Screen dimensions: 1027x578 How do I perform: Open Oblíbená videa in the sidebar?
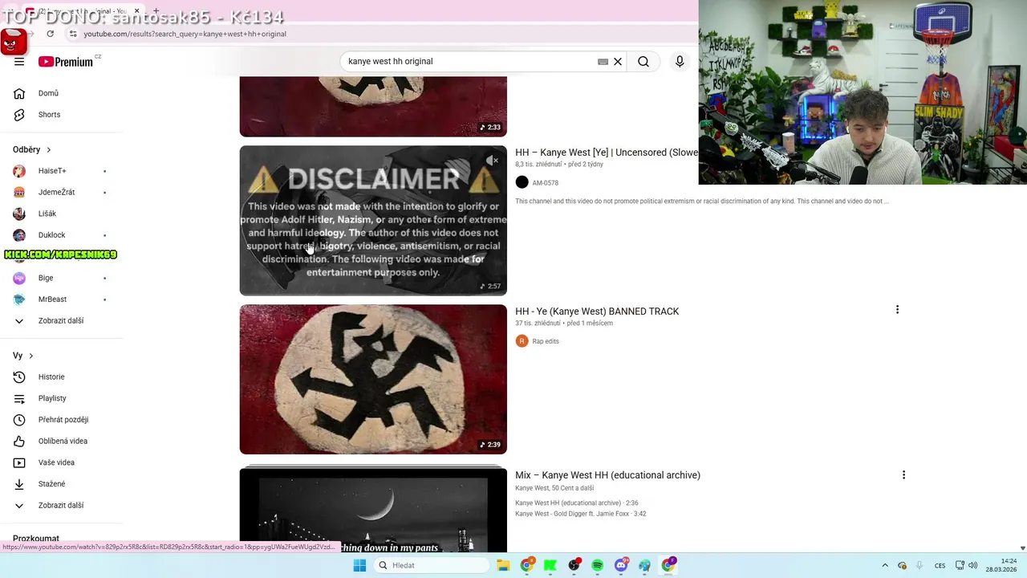62,442
